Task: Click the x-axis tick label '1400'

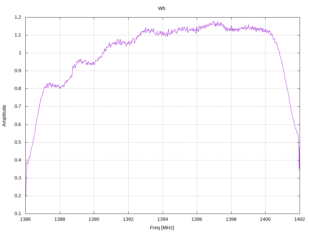Action: (x=266, y=219)
